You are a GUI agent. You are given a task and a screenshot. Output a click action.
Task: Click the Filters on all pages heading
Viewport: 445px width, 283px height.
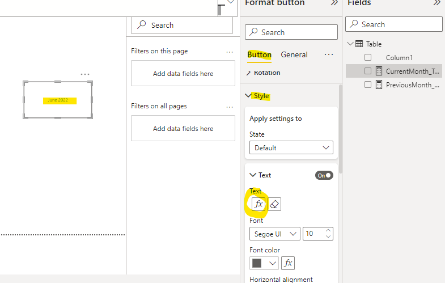(159, 106)
